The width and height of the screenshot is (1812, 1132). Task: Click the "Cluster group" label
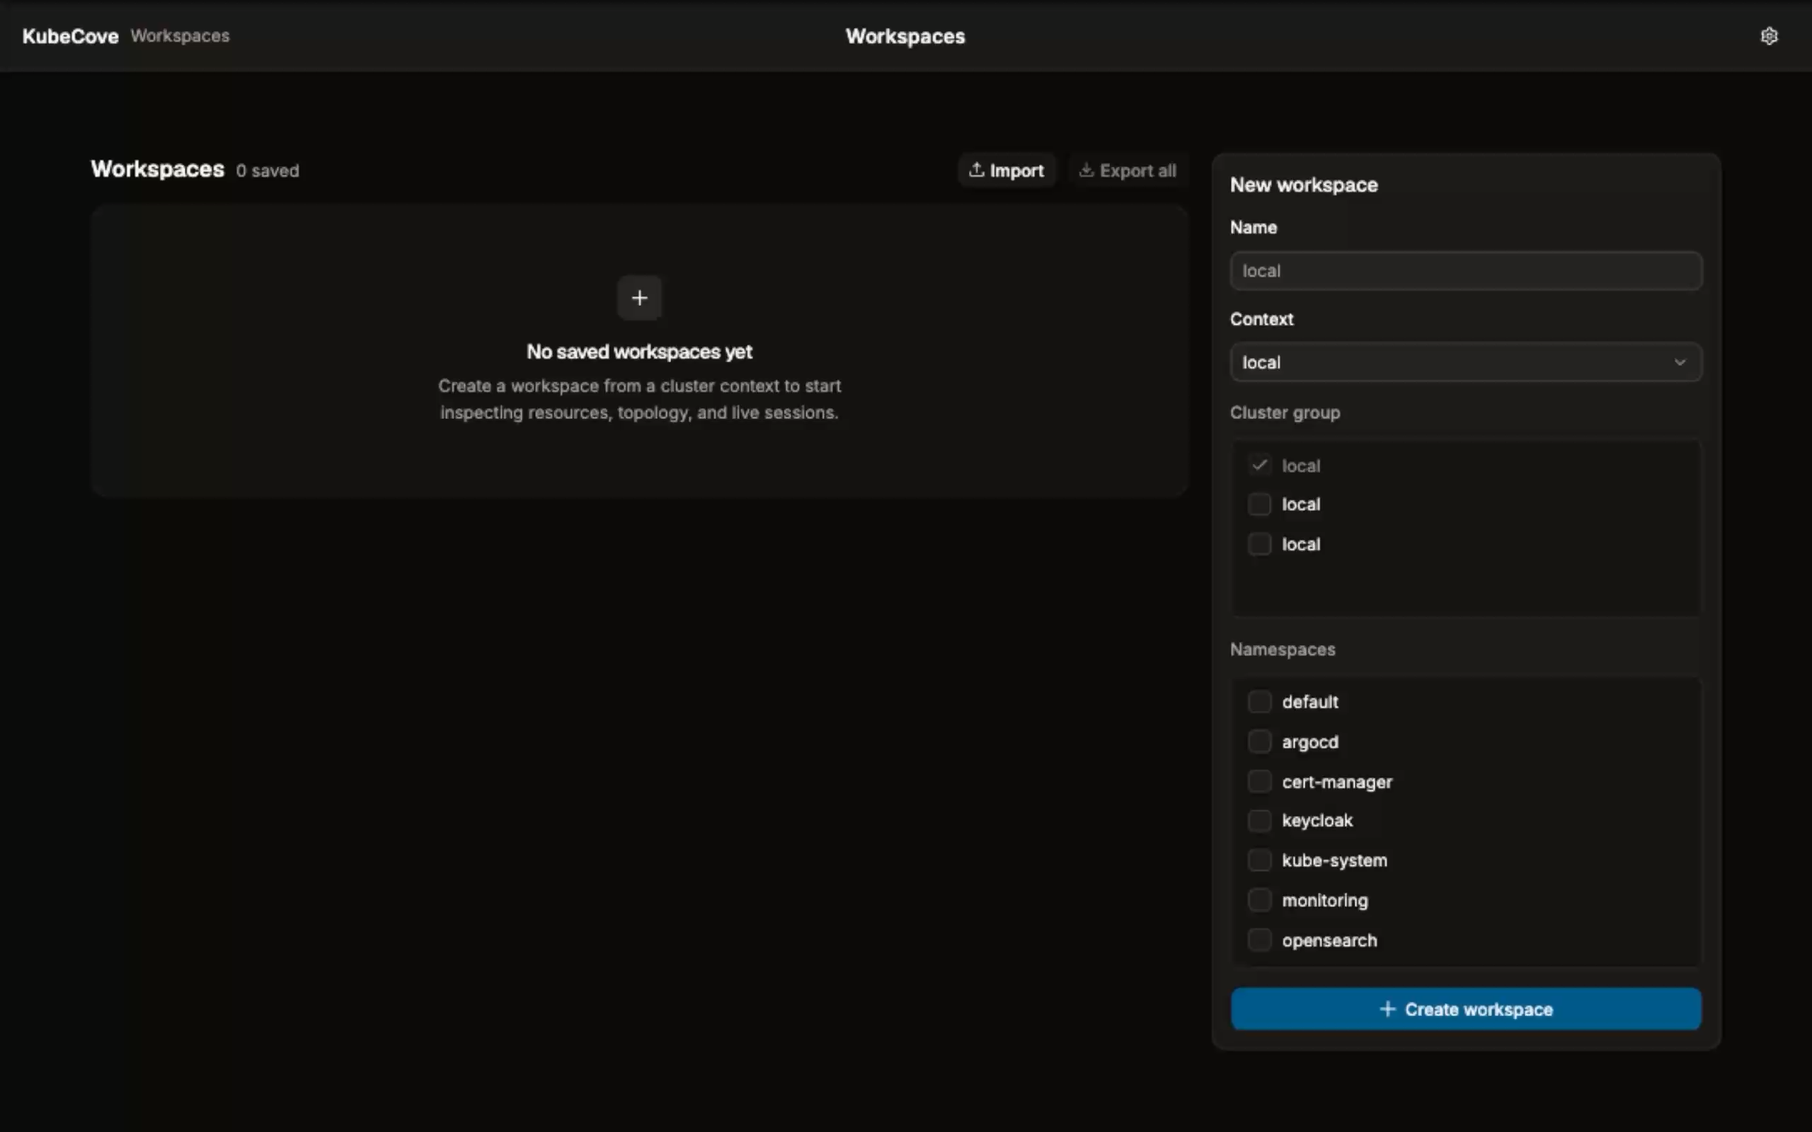[x=1285, y=412]
